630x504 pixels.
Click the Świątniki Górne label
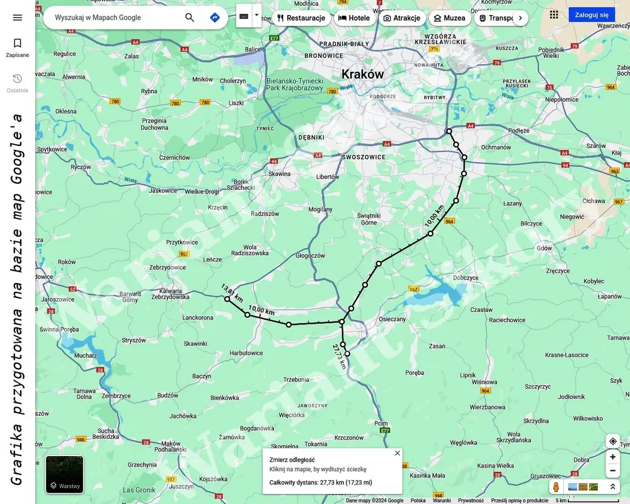369,219
